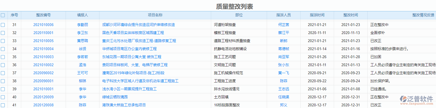Click assigned person 何芷茵
Screen dimensions: 436x108
point(283,25)
